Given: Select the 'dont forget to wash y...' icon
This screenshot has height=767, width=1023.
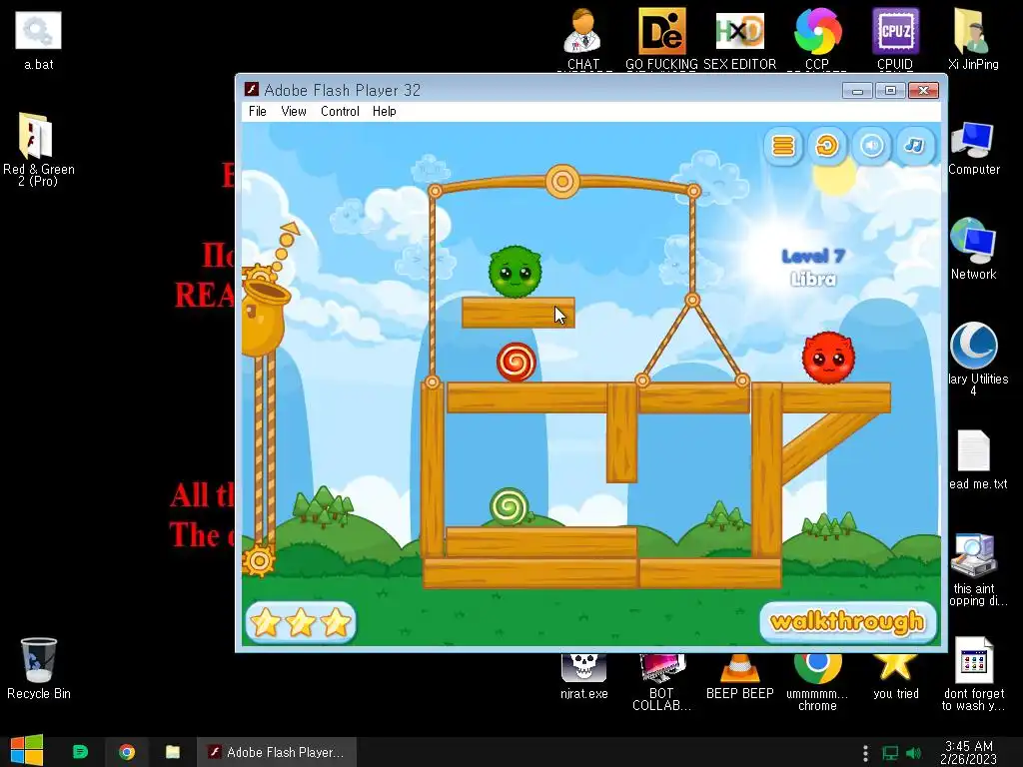Looking at the screenshot, I should pyautogui.click(x=974, y=674).
